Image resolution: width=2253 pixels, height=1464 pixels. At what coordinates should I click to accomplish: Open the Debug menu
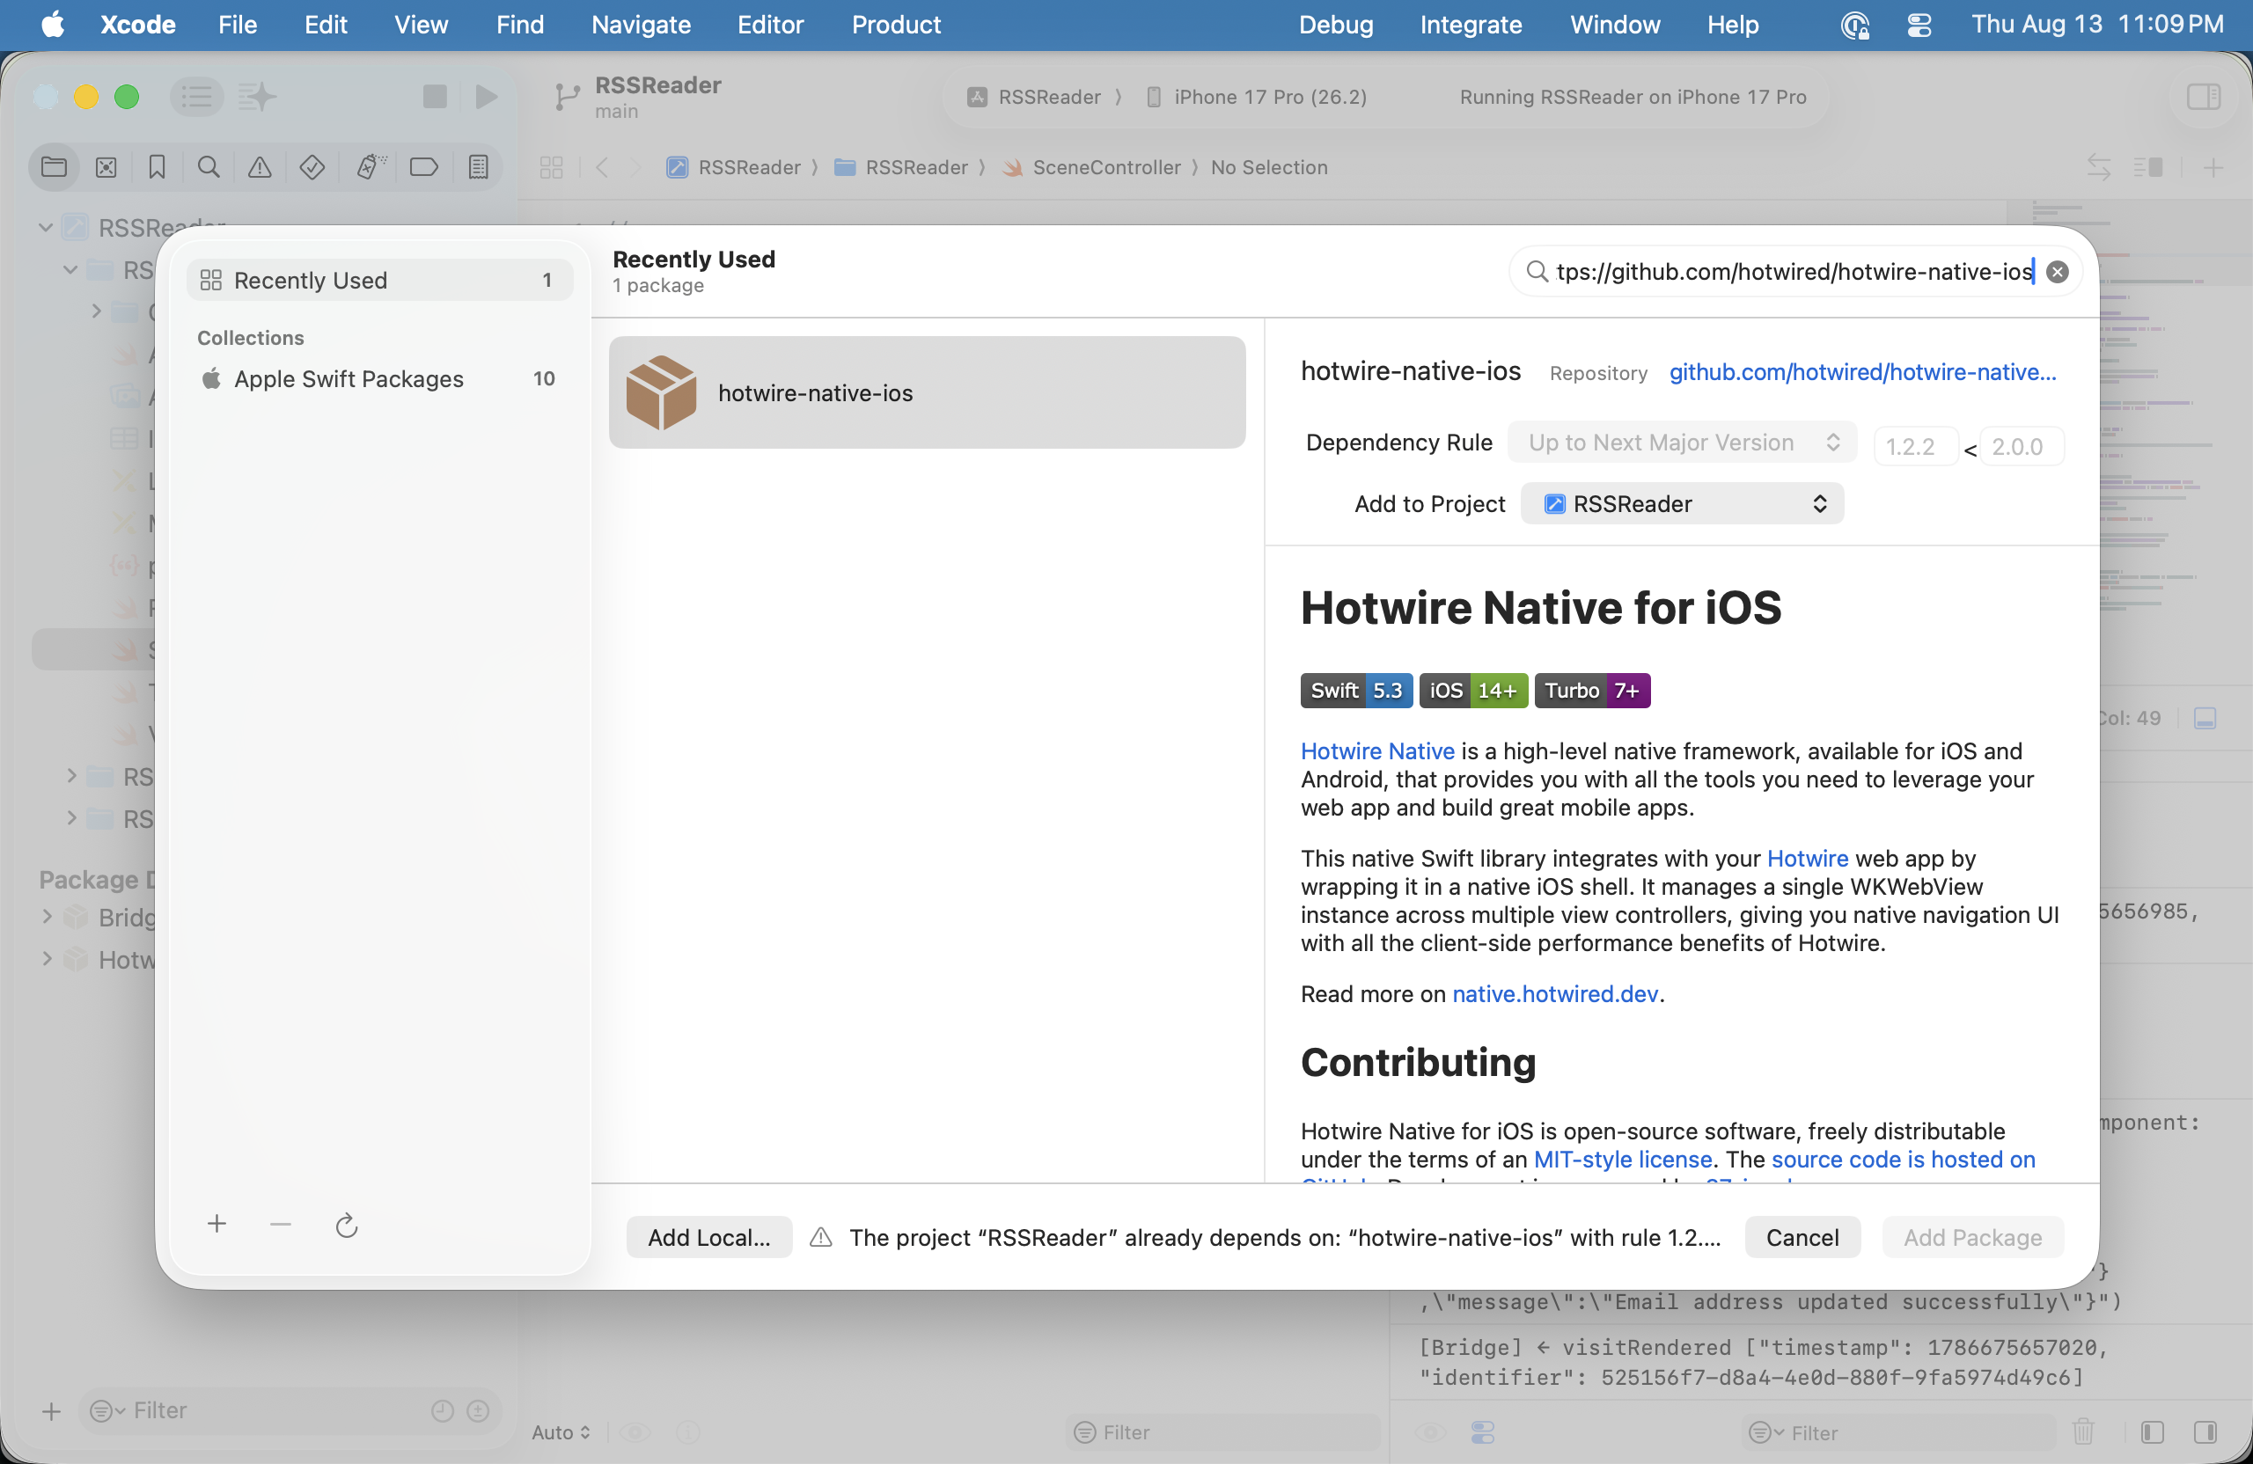pos(1336,25)
